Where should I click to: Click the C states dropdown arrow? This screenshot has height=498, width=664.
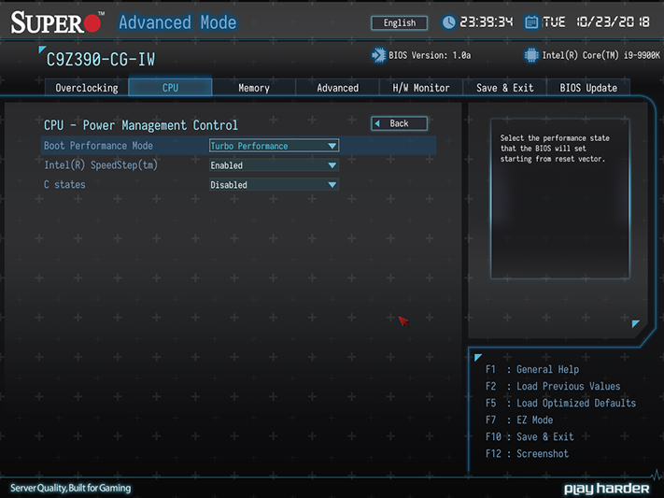pyautogui.click(x=332, y=185)
